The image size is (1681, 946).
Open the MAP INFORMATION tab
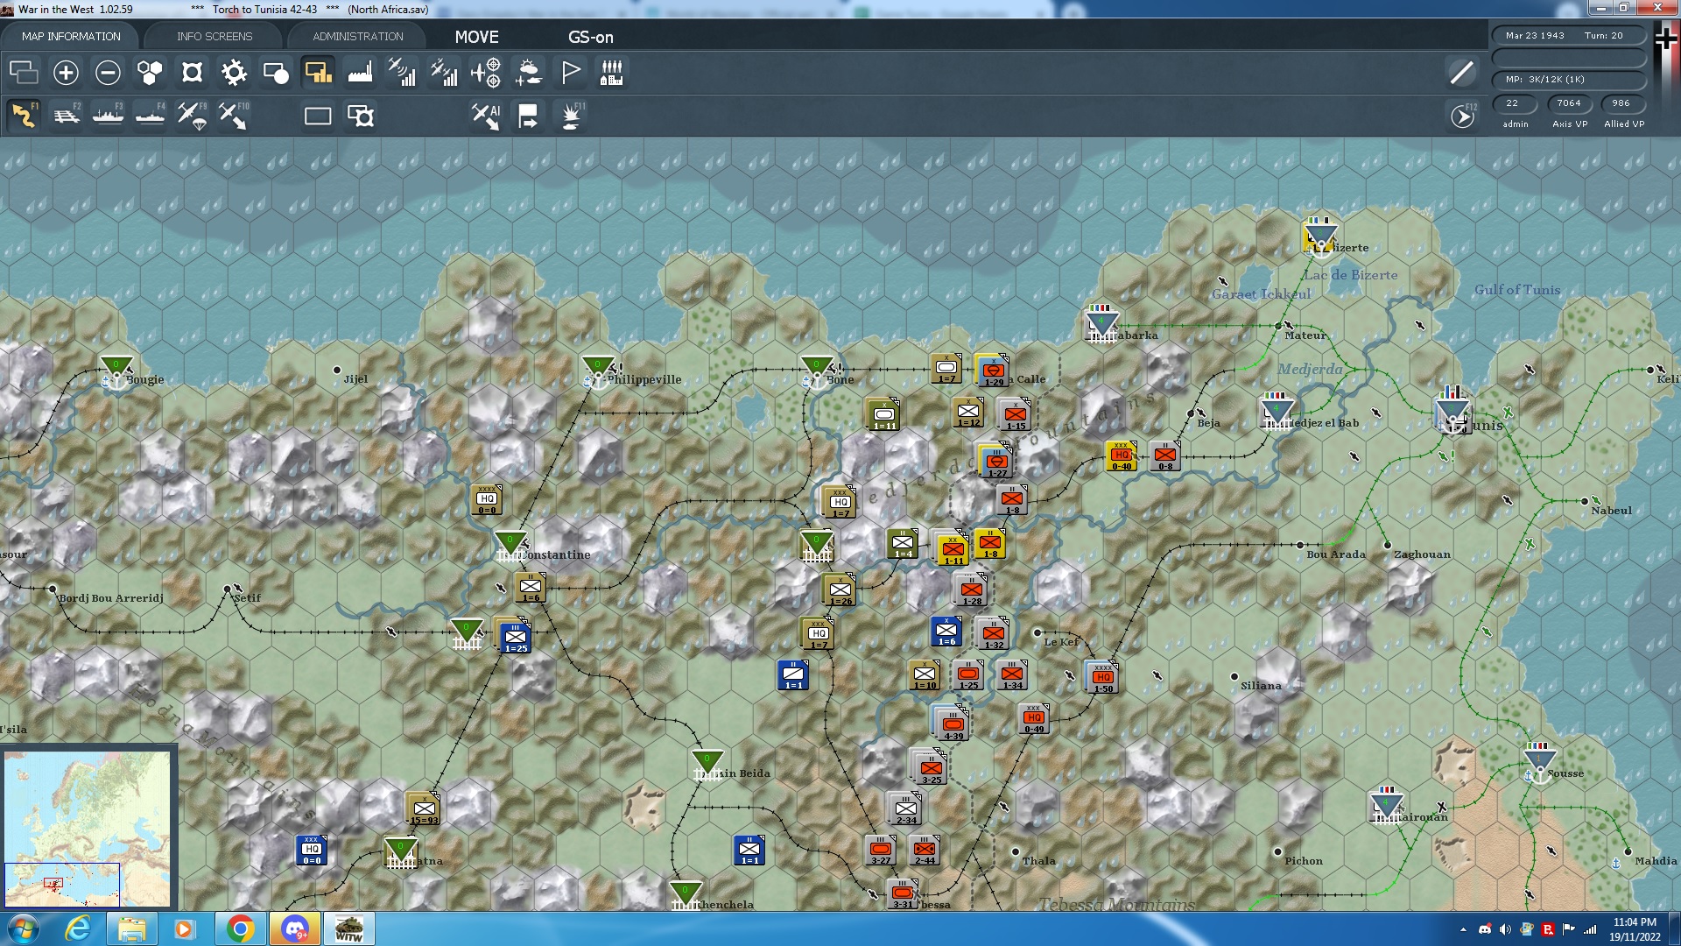point(71,36)
